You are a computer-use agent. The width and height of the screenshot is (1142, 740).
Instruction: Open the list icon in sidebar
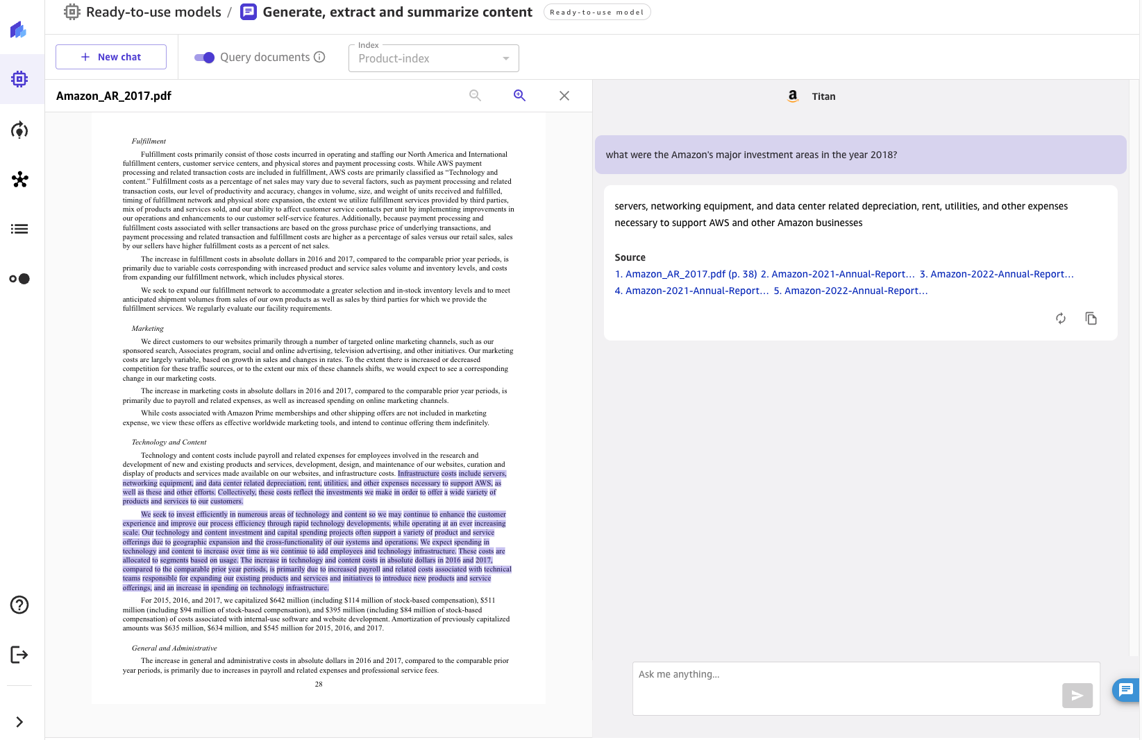point(19,229)
